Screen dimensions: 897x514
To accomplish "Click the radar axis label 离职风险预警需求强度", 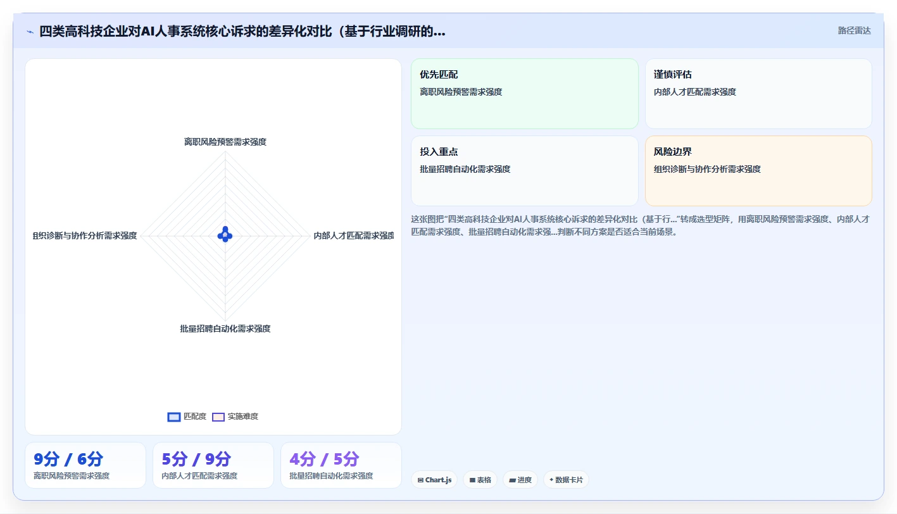I will click(x=225, y=142).
